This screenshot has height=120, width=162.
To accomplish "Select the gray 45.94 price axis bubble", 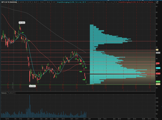I will click(158, 53).
